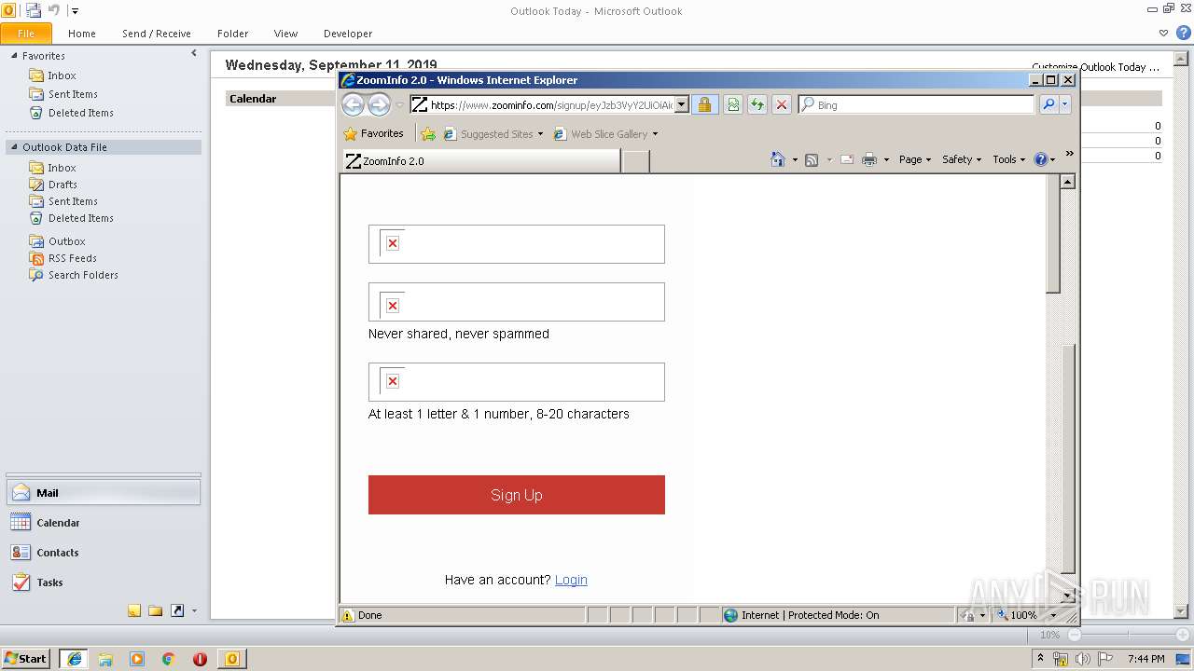
Task: Select RSS Feeds folder
Action: click(72, 258)
